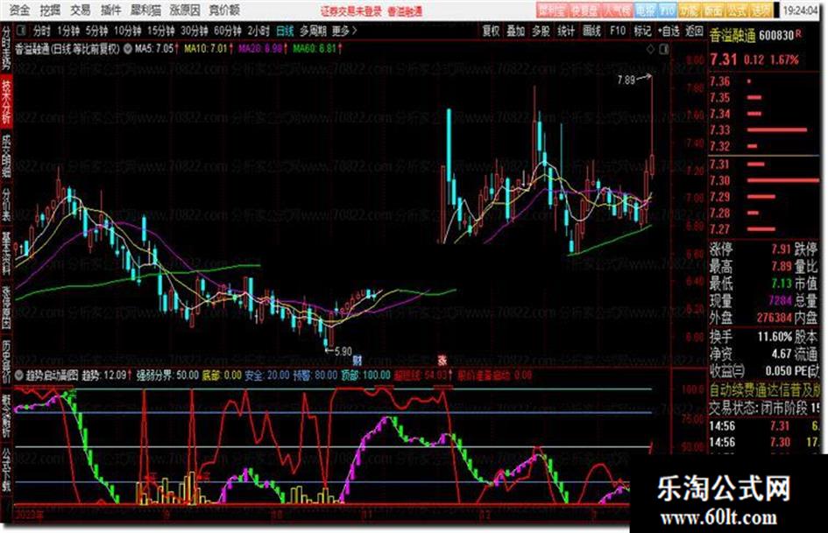The height and width of the screenshot is (533, 828).
Task: Open the 技术分析 sidebar tab
Action: pos(6,102)
